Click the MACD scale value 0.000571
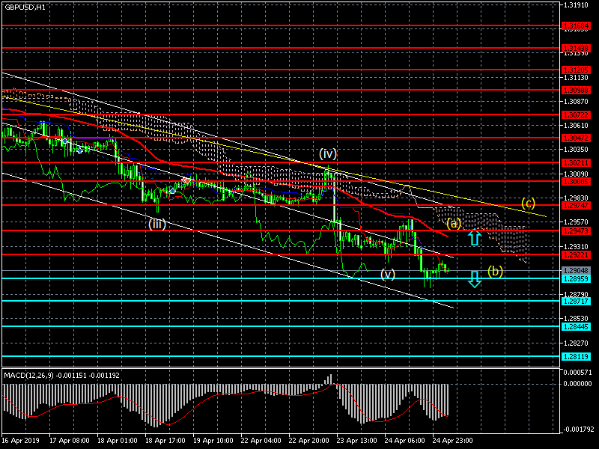This screenshot has height=449, width=599. pyautogui.click(x=577, y=372)
